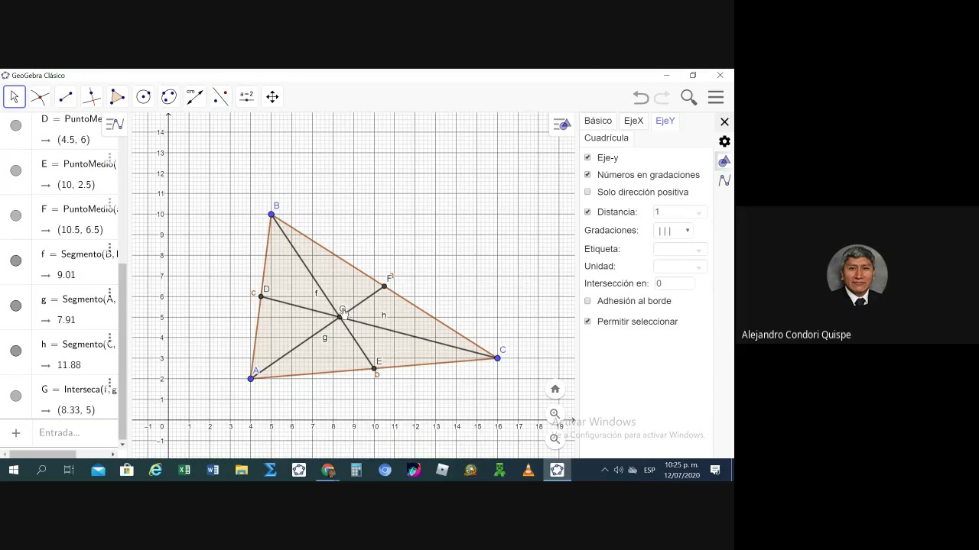This screenshot has height=550, width=979.
Task: Open the Windows Start menu
Action: tap(13, 470)
